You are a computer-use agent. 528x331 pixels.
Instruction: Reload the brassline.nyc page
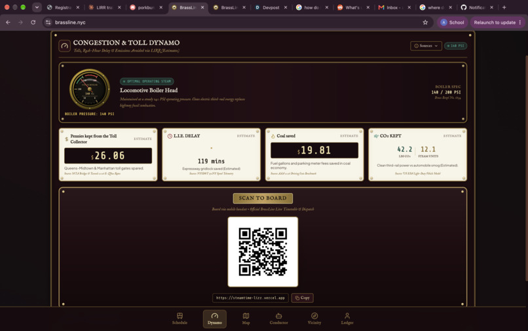coord(33,22)
